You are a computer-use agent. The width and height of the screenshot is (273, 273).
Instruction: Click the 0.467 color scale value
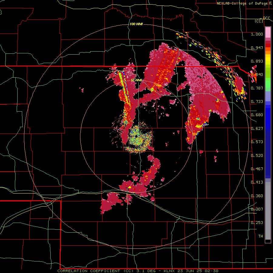257,169
